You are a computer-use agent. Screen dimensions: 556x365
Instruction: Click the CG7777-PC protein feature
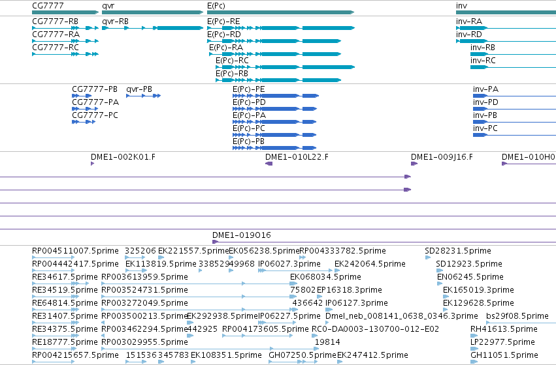pos(84,122)
